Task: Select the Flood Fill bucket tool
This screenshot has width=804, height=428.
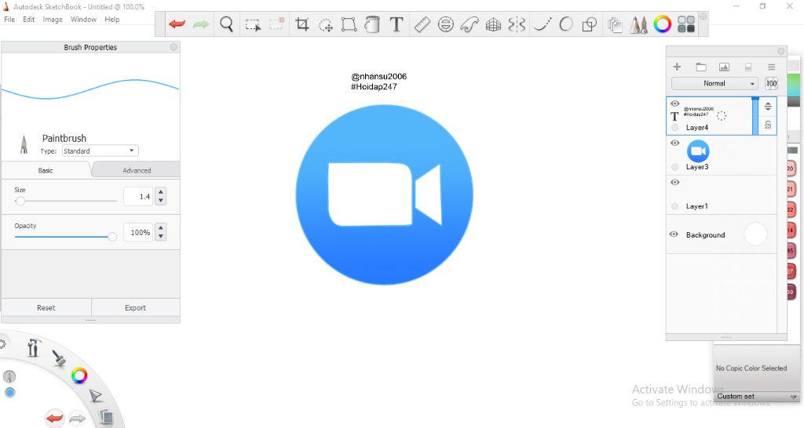Action: pos(372,24)
